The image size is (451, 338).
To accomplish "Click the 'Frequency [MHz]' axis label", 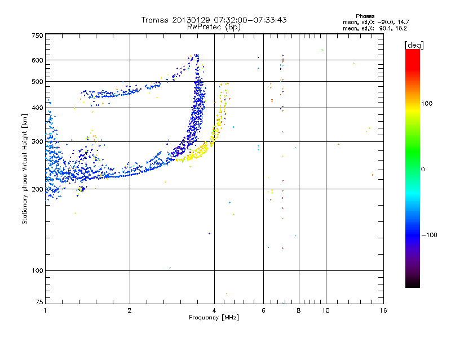I will (x=214, y=318).
